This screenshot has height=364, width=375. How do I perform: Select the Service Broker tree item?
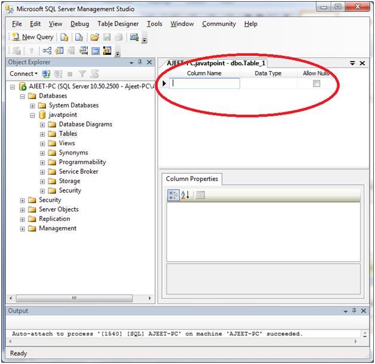point(78,171)
